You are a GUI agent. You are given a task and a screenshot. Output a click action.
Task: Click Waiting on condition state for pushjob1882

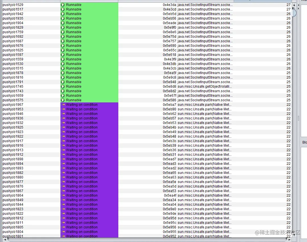[x=82, y=173]
